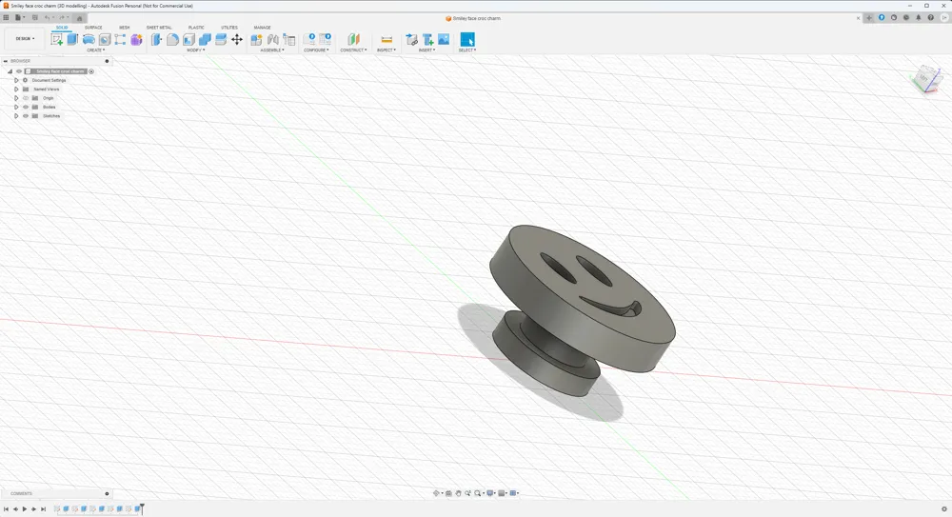
Task: Collapse the root component tree
Action: point(10,71)
